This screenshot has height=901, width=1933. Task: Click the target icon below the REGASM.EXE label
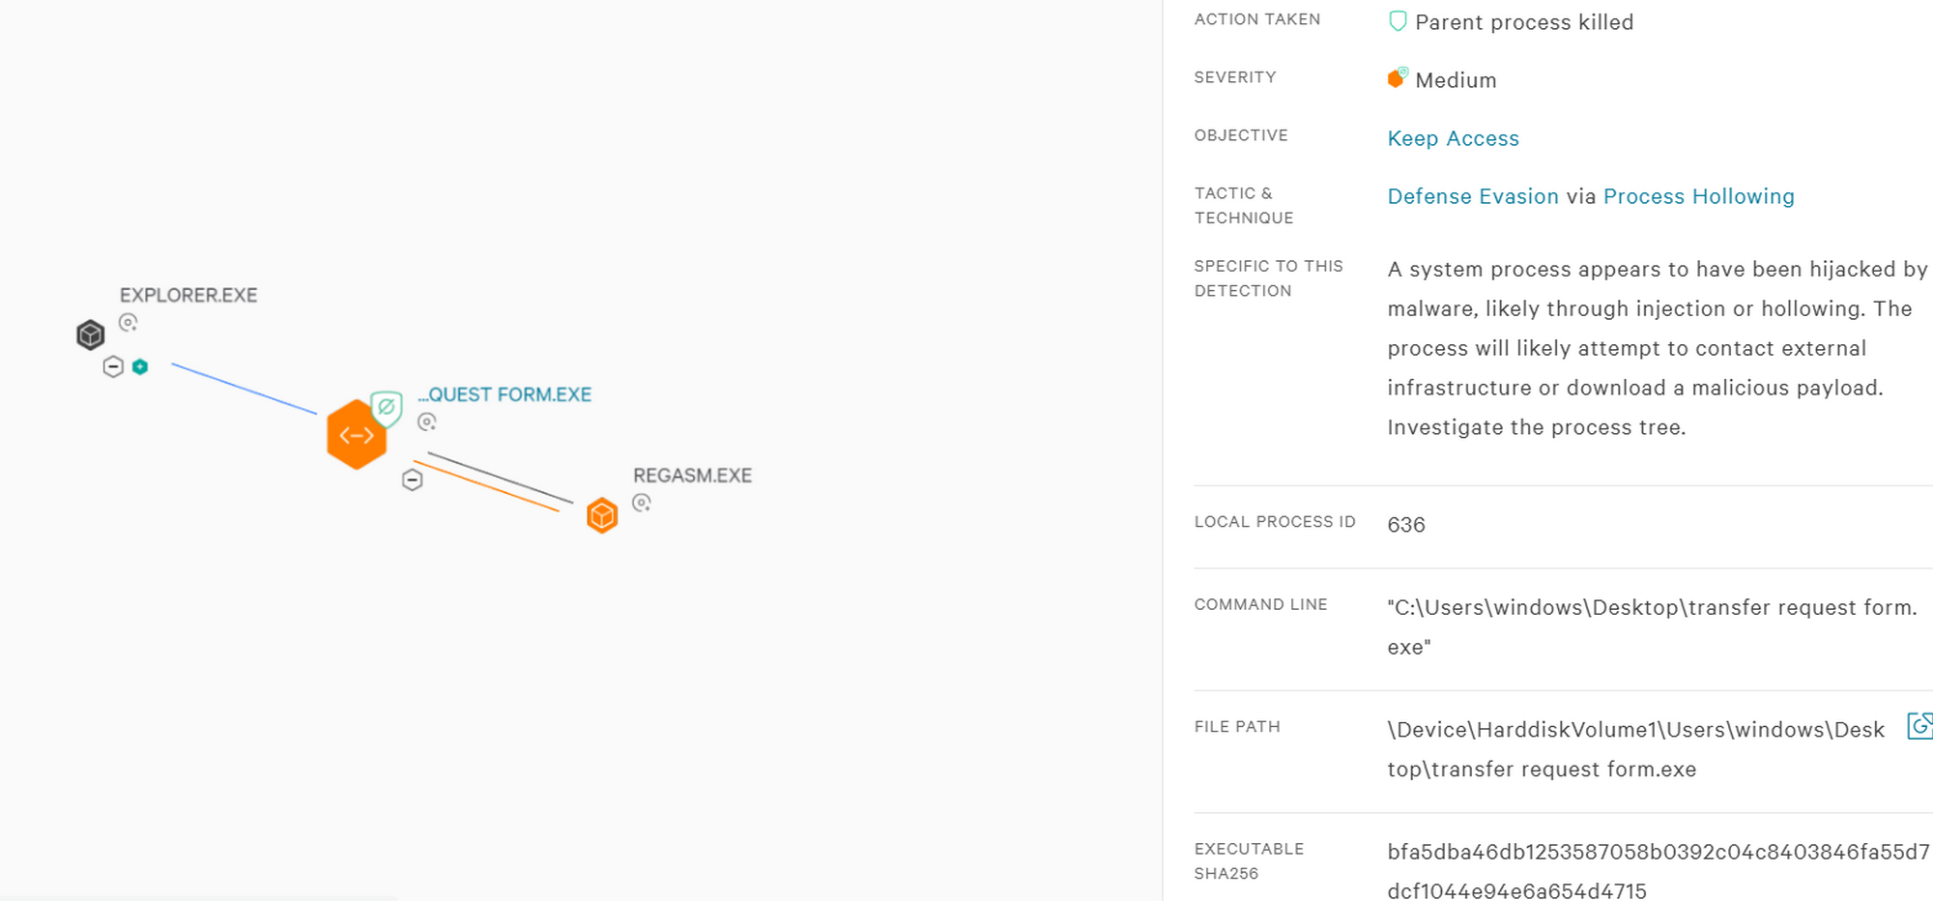[642, 504]
